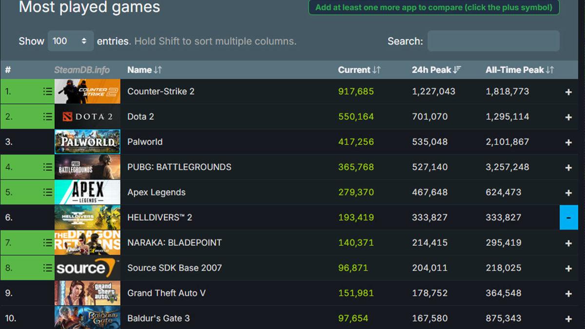
Task: Add Grand Theft Auto V using the plus icon
Action: 568,293
